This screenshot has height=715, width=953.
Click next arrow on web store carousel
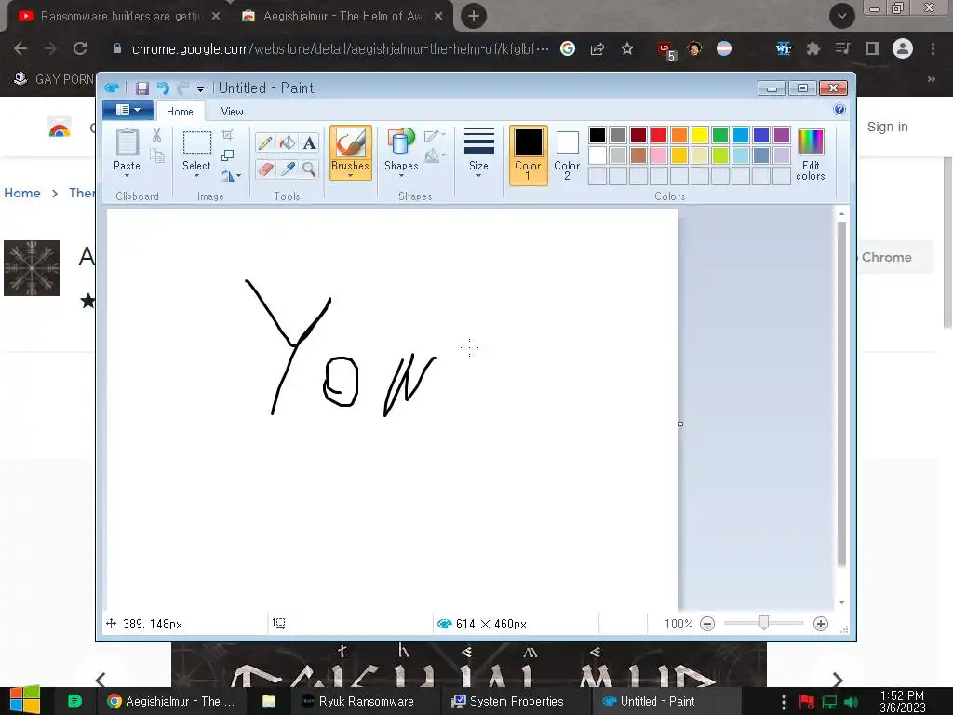838,679
